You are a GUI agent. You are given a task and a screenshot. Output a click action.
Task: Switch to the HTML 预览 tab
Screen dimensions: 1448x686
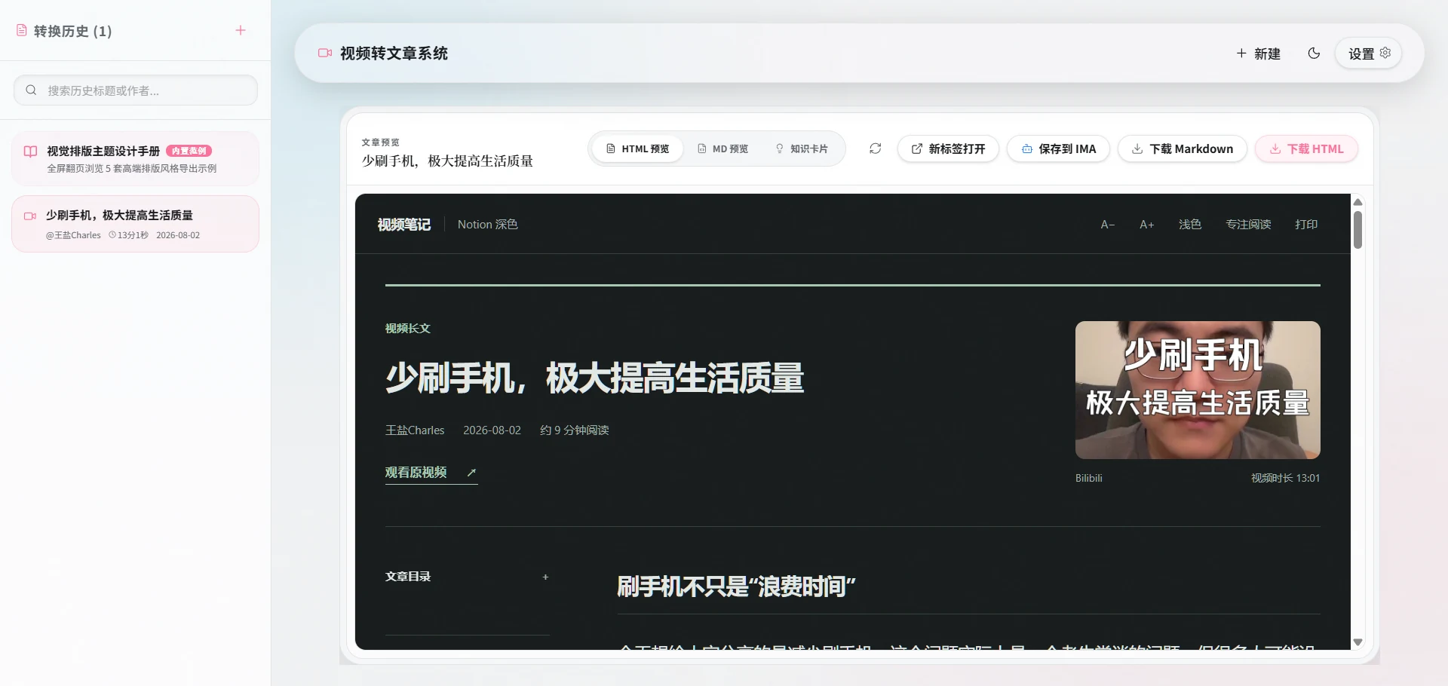click(x=638, y=149)
